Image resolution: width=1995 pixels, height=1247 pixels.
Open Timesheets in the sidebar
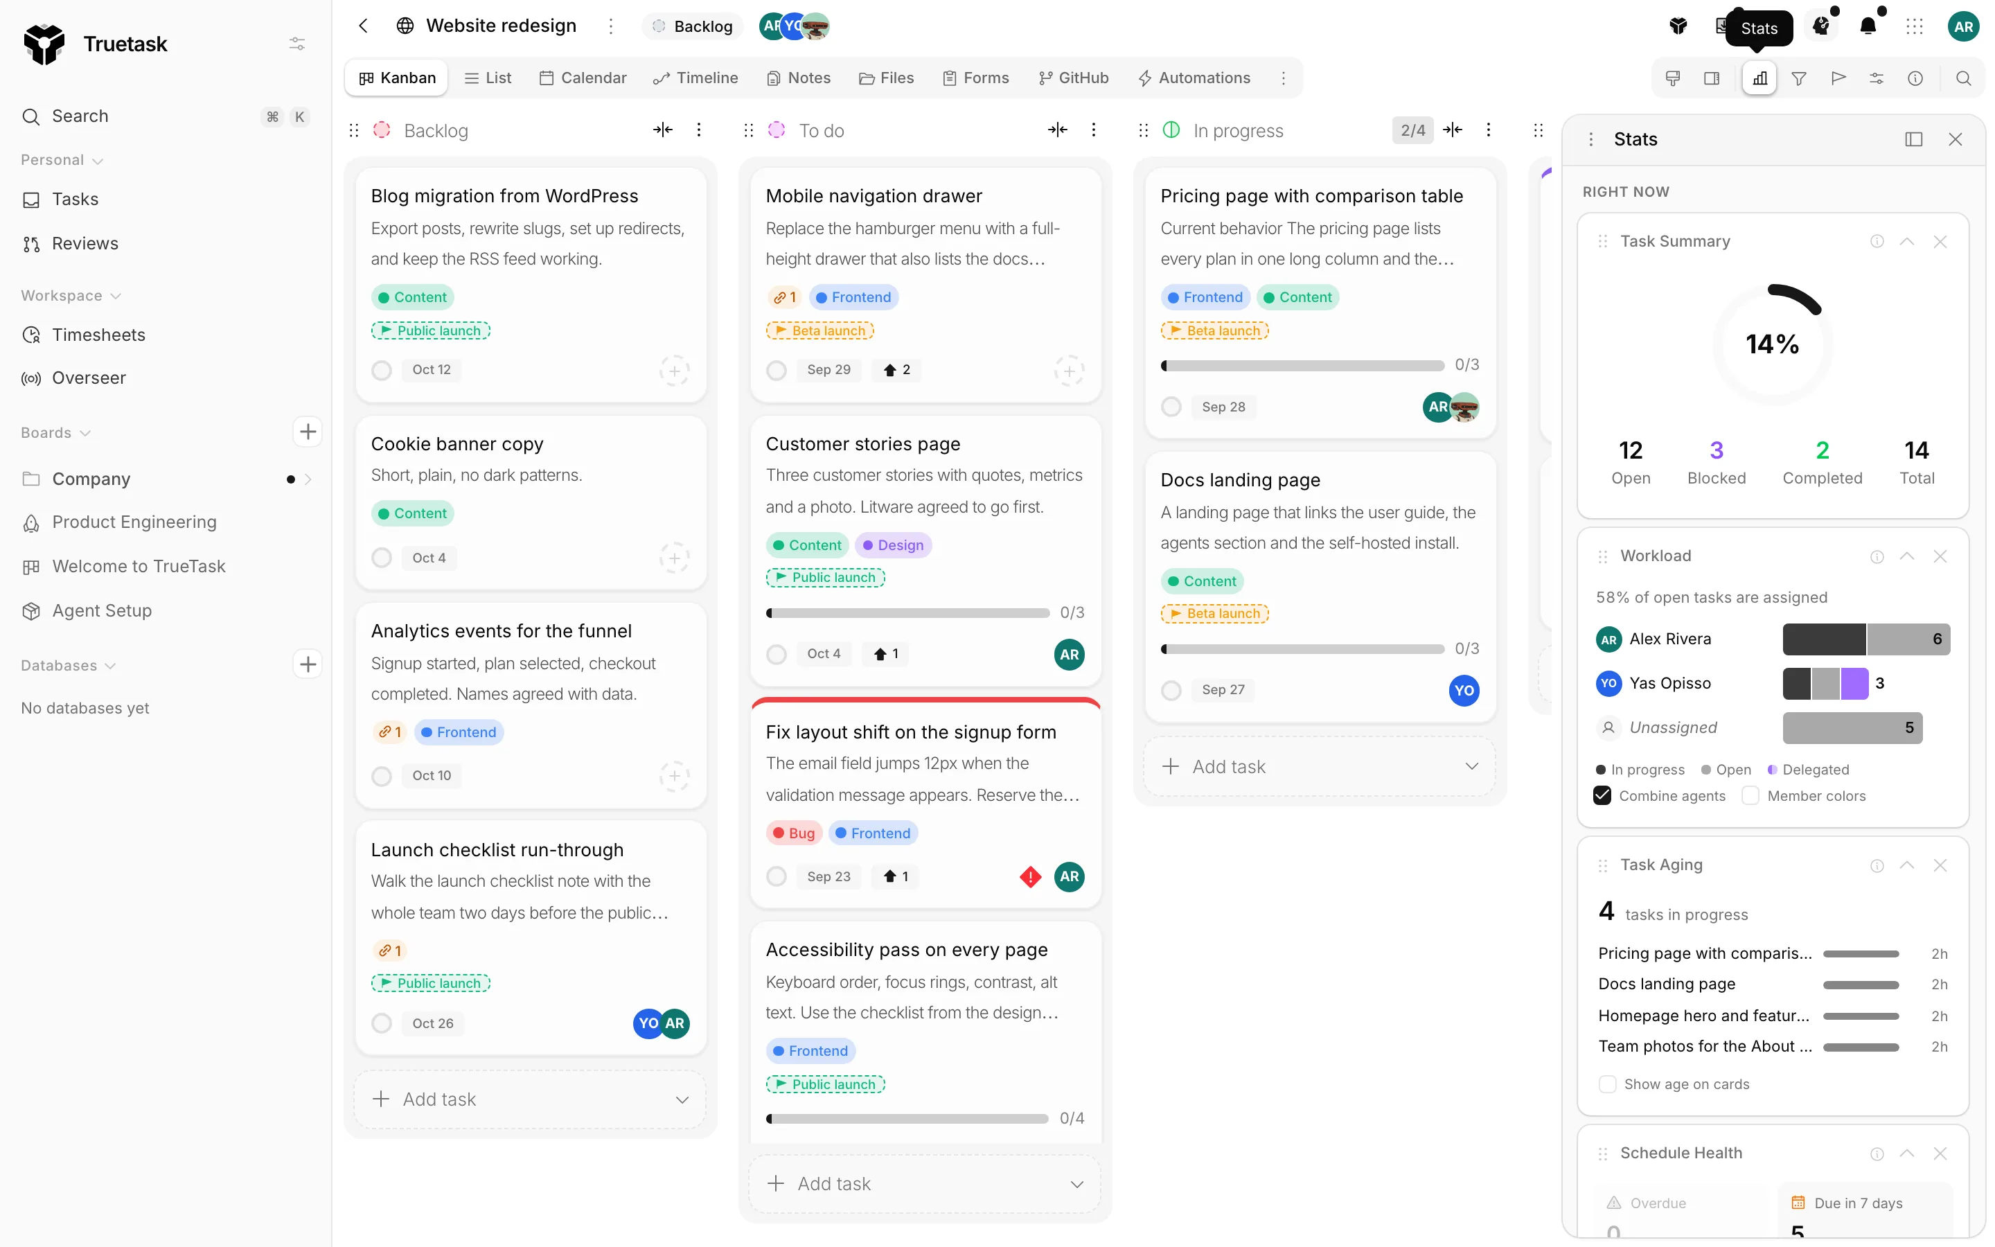pyautogui.click(x=98, y=335)
